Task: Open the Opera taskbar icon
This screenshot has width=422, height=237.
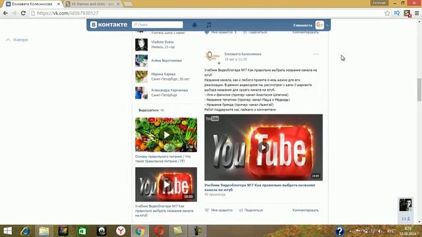Action: [159, 231]
